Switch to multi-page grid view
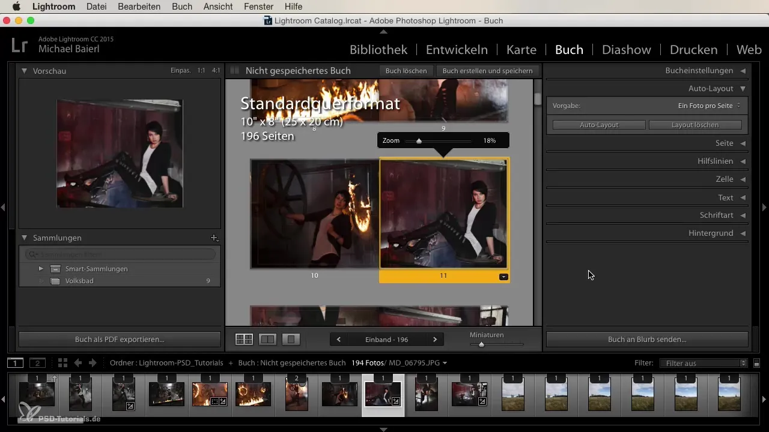This screenshot has width=769, height=432. click(244, 339)
